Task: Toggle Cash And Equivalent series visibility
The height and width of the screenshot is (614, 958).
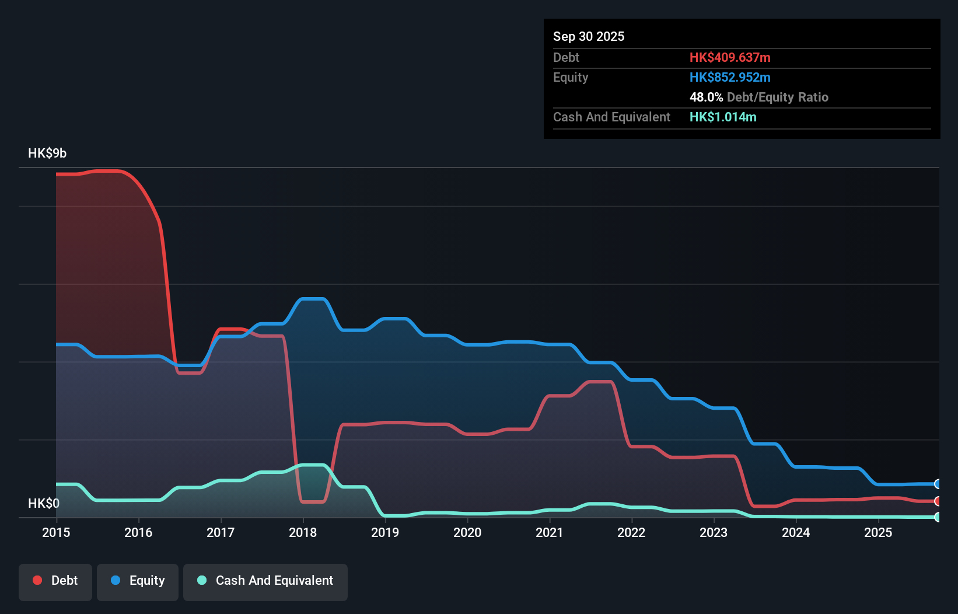Action: point(265,581)
